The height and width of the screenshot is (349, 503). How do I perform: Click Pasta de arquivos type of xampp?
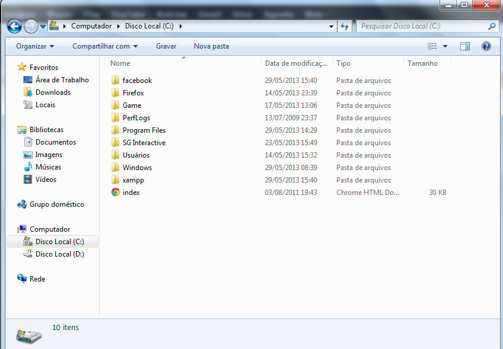(x=364, y=180)
